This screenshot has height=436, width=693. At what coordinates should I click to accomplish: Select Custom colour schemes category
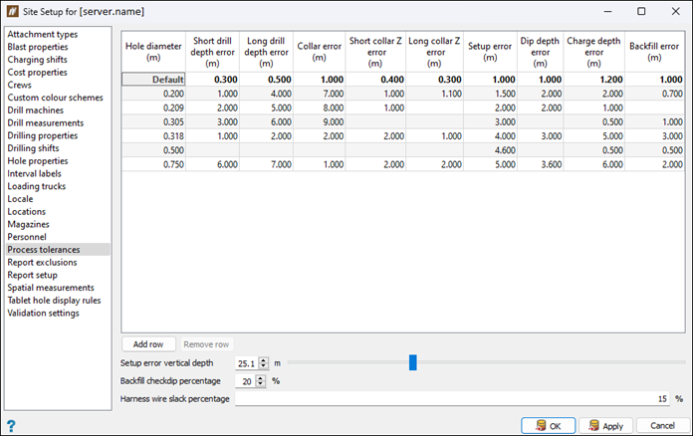click(x=57, y=97)
